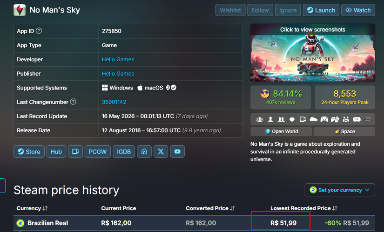
Task: View screenshots via the game banner
Action: (312, 53)
